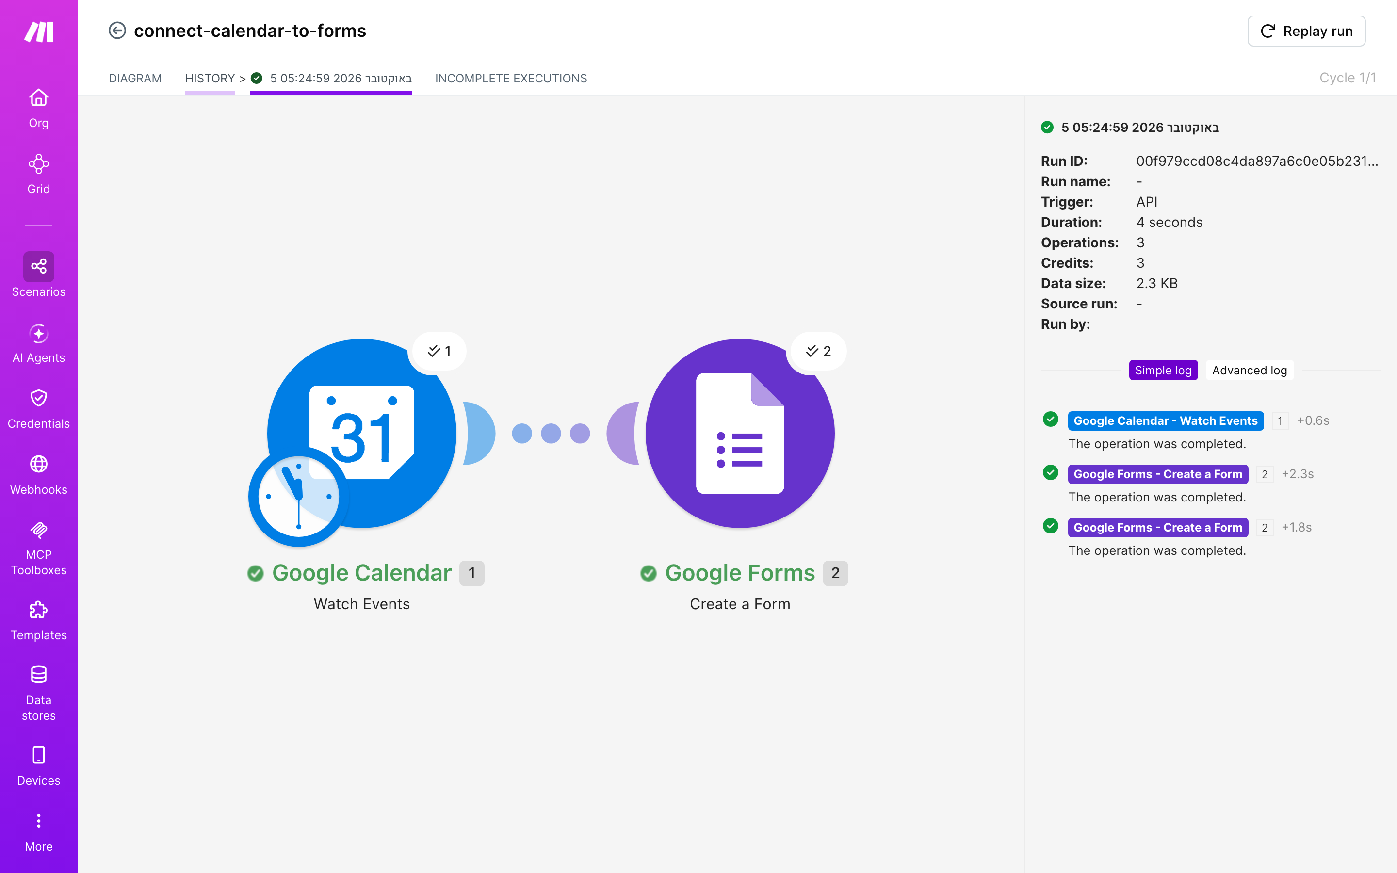Switch to the DIAGRAM tab
Image resolution: width=1397 pixels, height=873 pixels.
point(135,79)
